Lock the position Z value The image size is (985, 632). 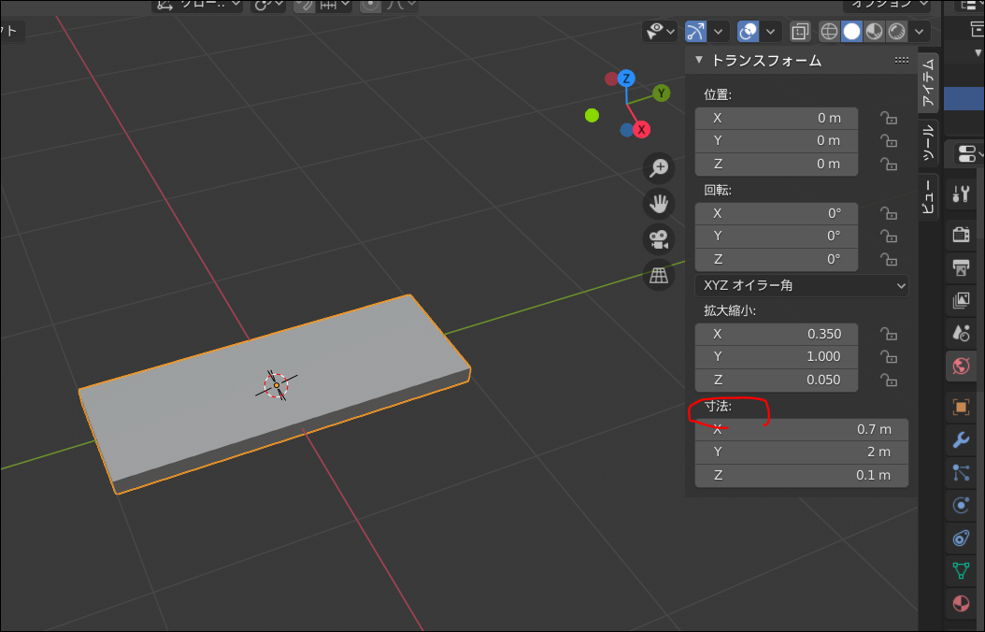[888, 164]
